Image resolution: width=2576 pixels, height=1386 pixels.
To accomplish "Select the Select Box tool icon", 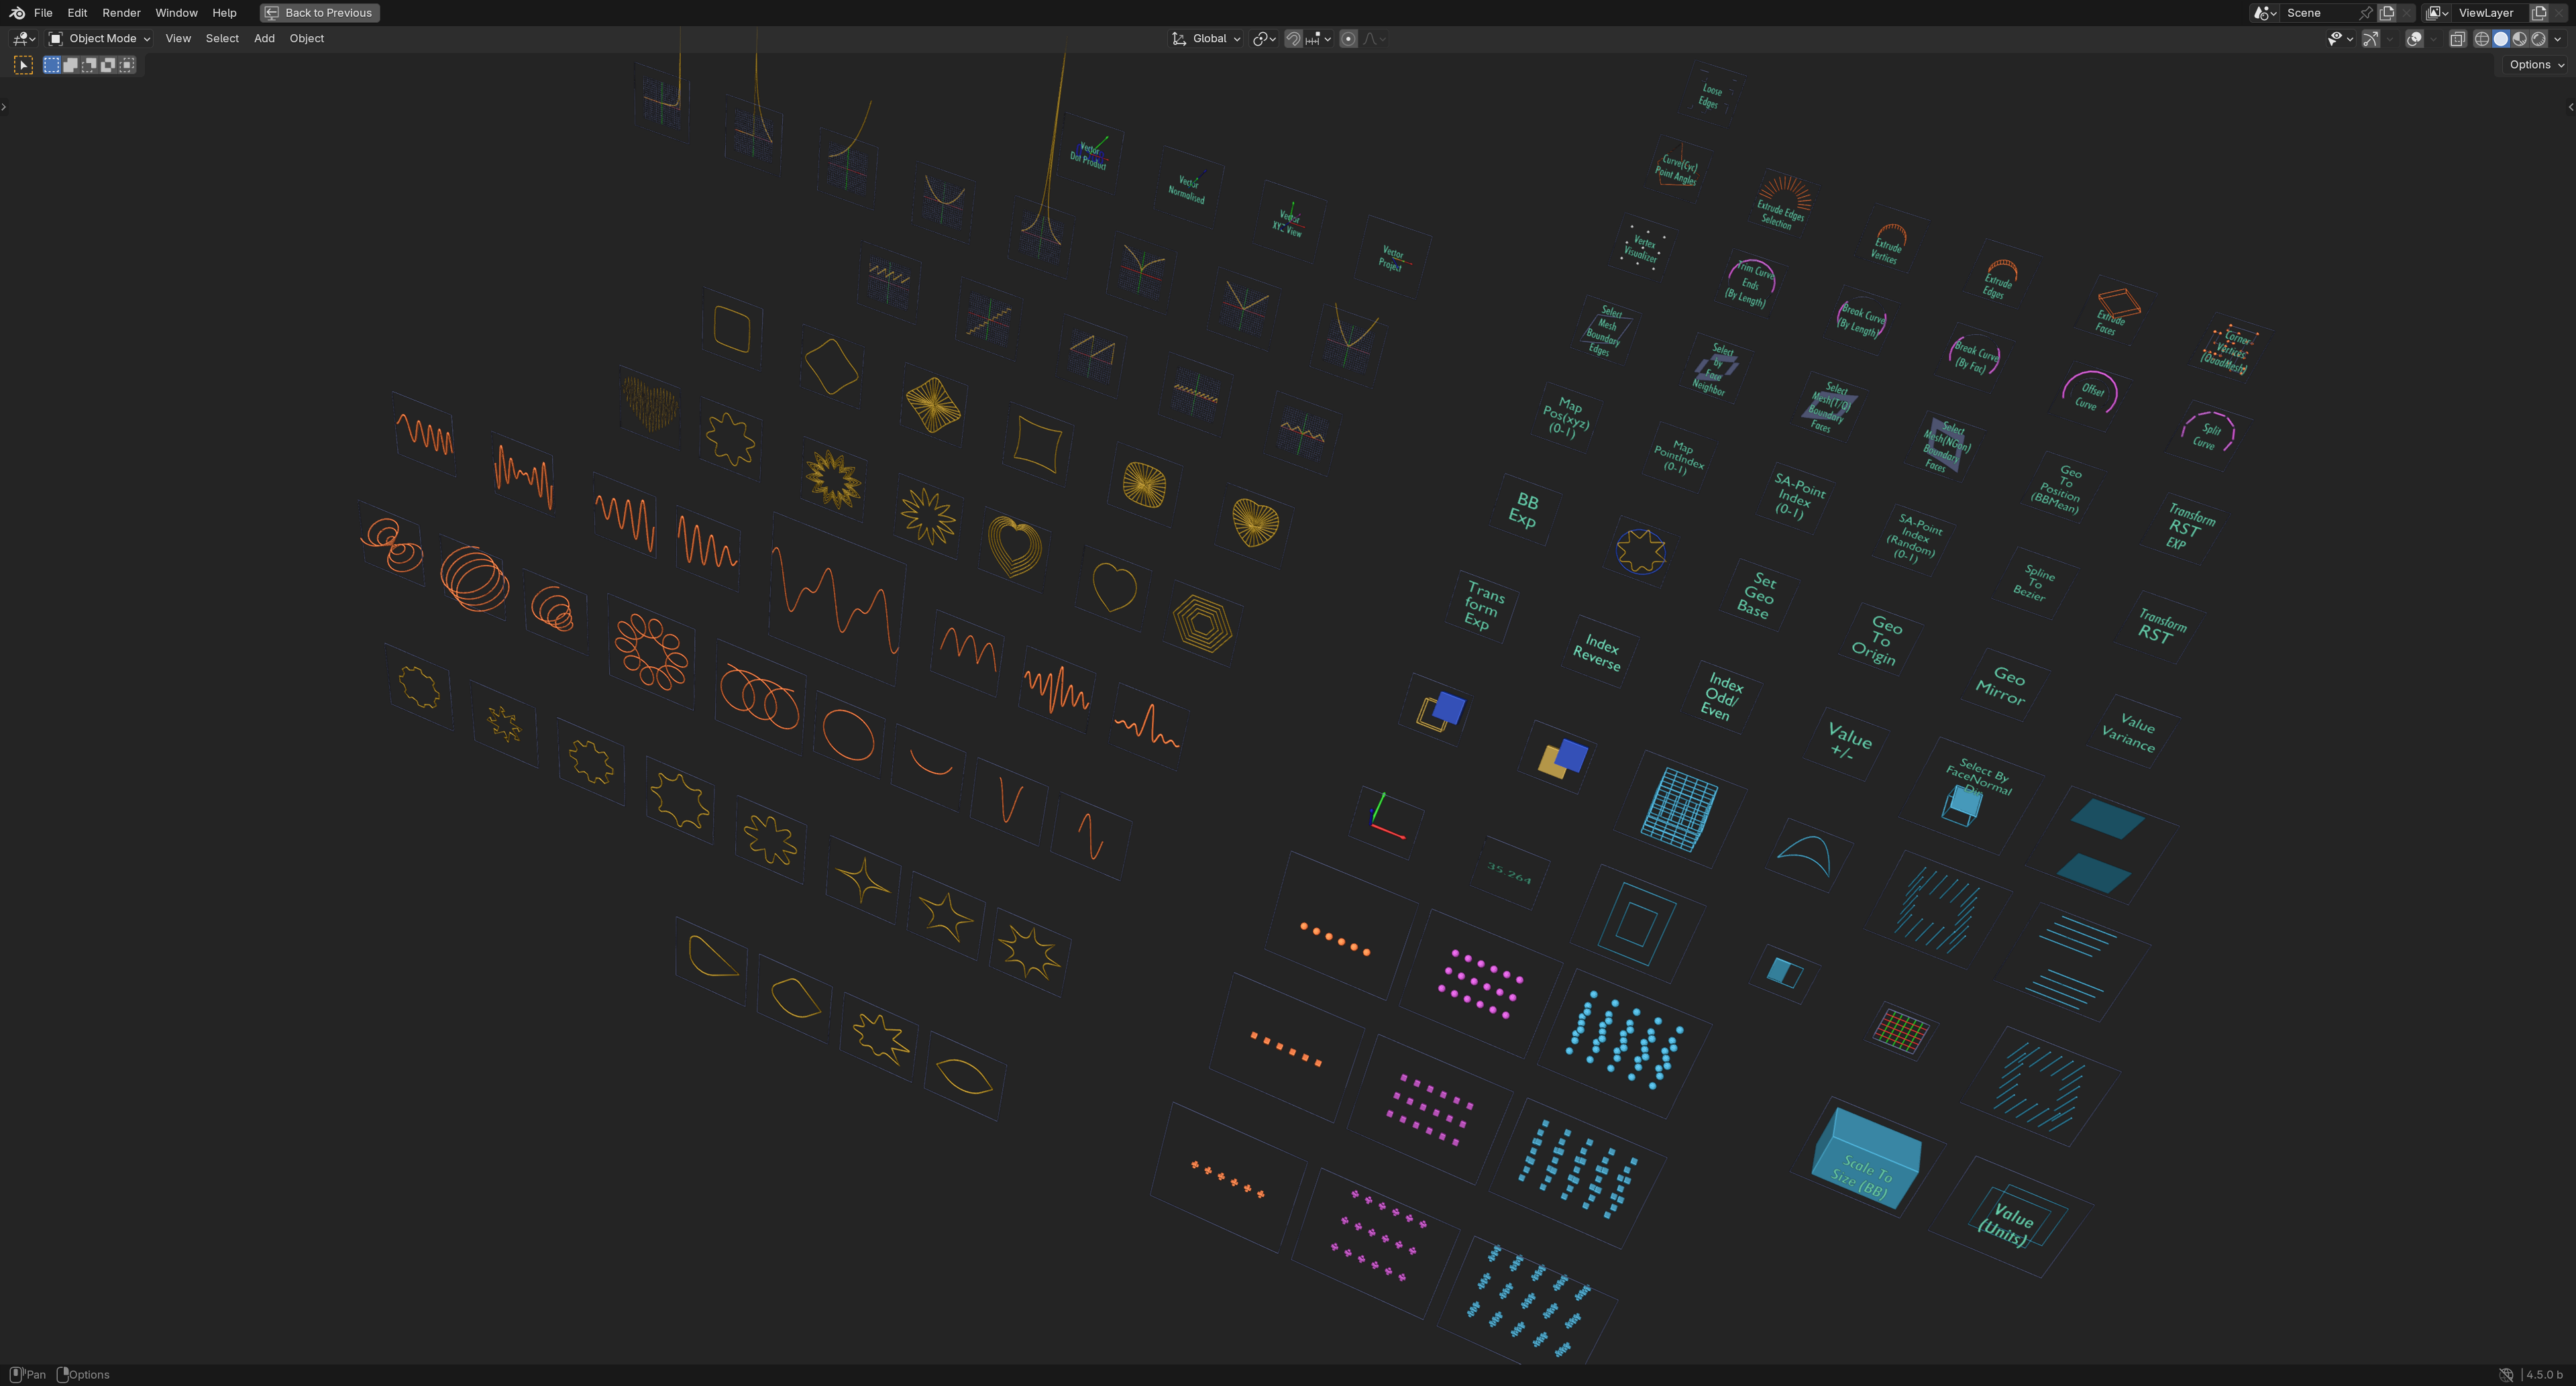I will pyautogui.click(x=23, y=65).
